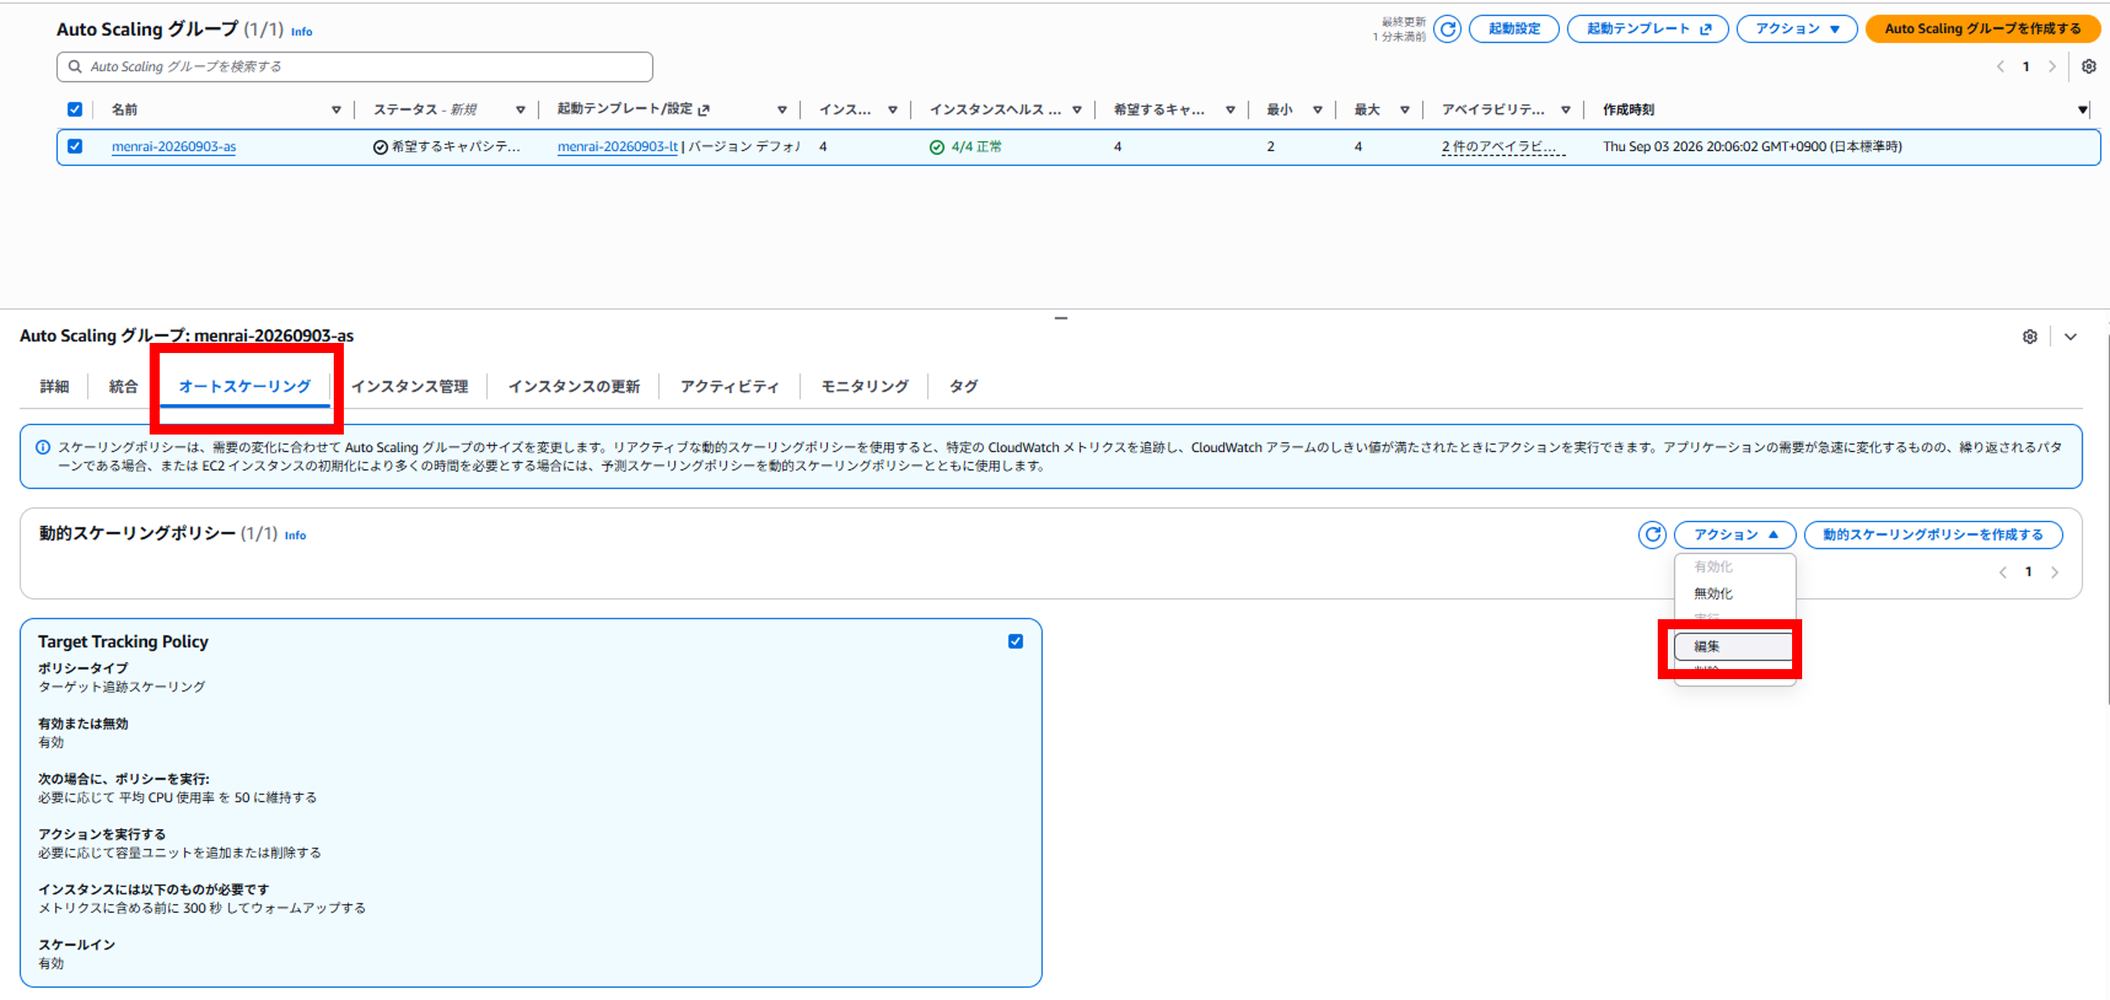Toggle the select-all groups checkbox in header

click(74, 109)
